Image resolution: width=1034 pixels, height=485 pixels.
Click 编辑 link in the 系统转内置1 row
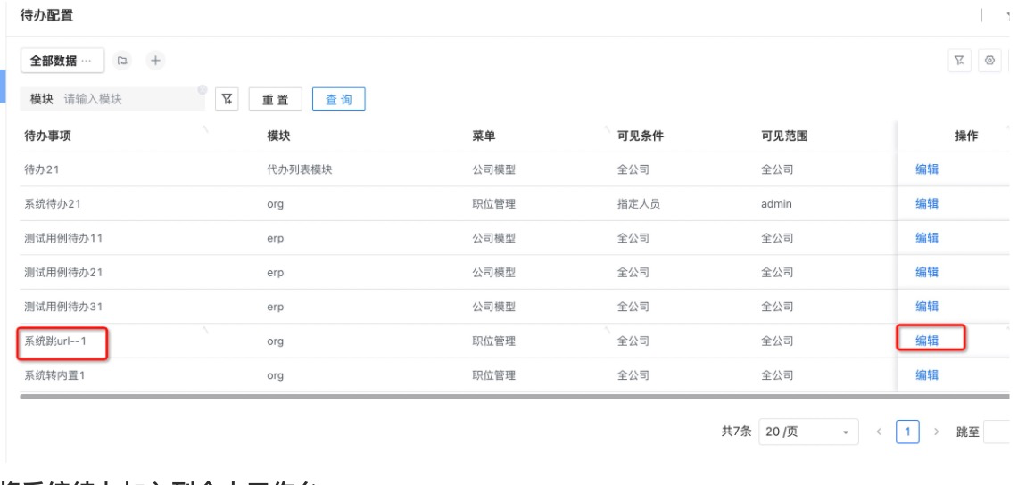[927, 375]
